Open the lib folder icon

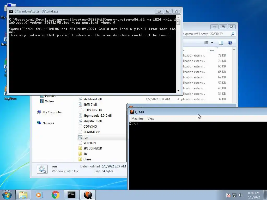pyautogui.click(x=80, y=154)
